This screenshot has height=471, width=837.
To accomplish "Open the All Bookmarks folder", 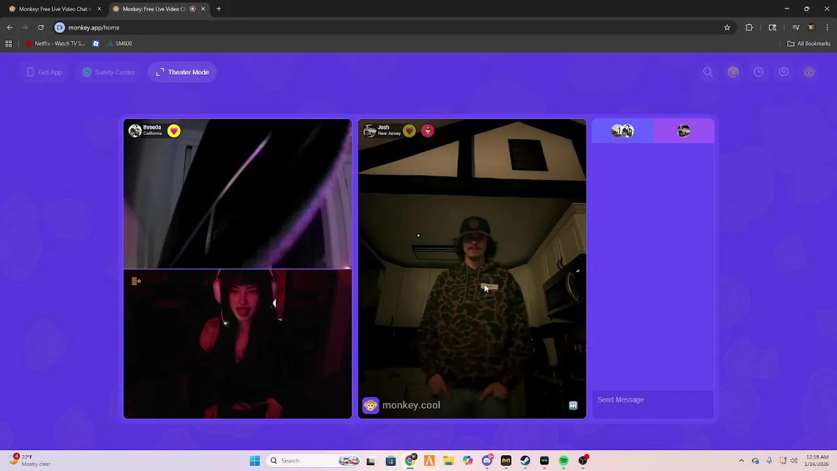I will [x=808, y=44].
